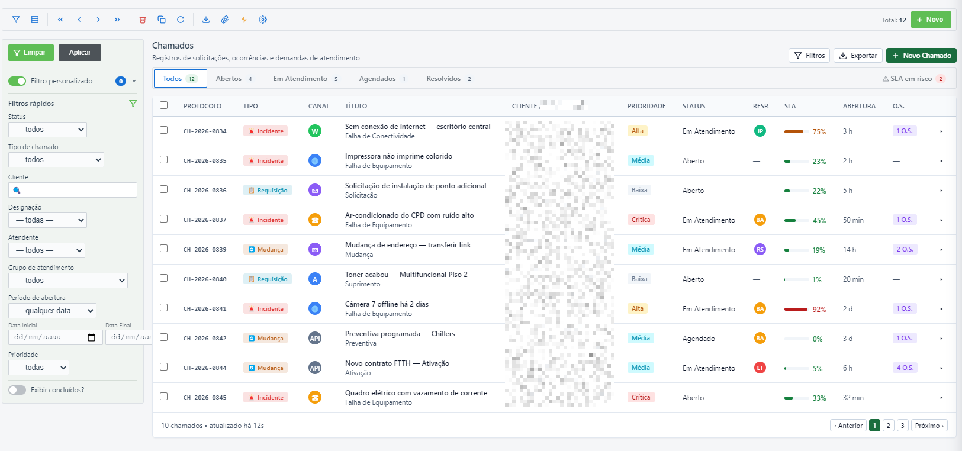962x451 pixels.
Task: Switch to the Em Atendimento tab
Action: point(305,79)
